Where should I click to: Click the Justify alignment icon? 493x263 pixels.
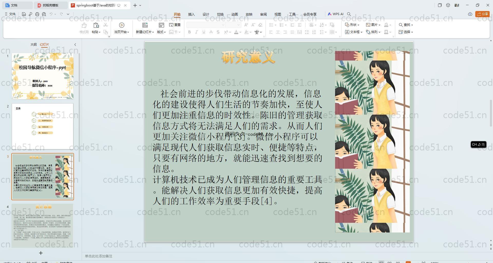(x=292, y=32)
